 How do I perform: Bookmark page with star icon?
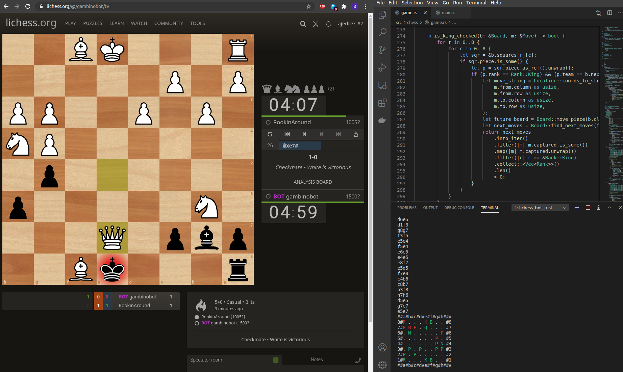point(308,6)
